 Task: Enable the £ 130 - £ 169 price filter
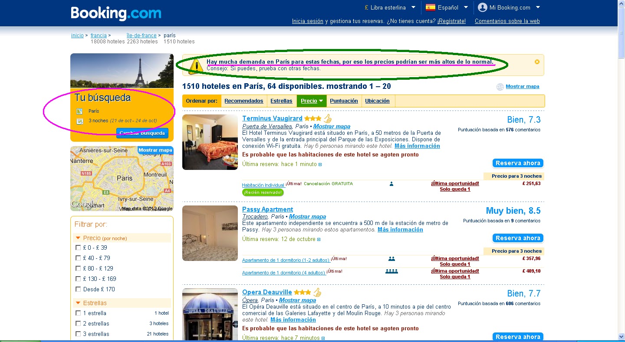[x=78, y=279]
